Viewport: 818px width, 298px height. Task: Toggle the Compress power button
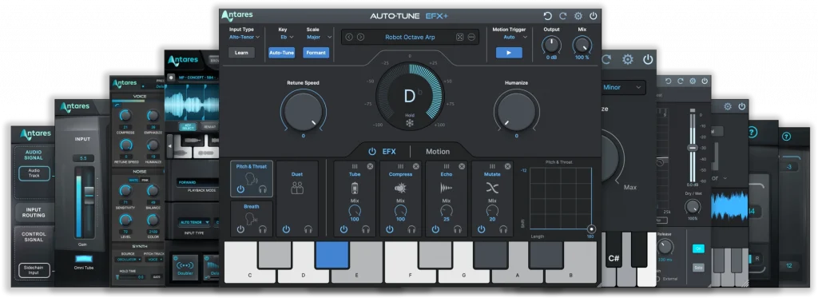389,229
